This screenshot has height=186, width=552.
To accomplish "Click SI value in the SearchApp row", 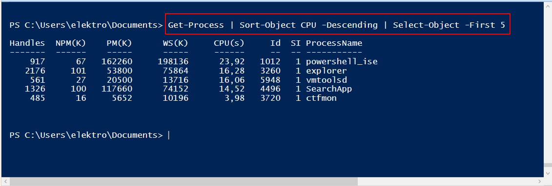I will point(299,89).
